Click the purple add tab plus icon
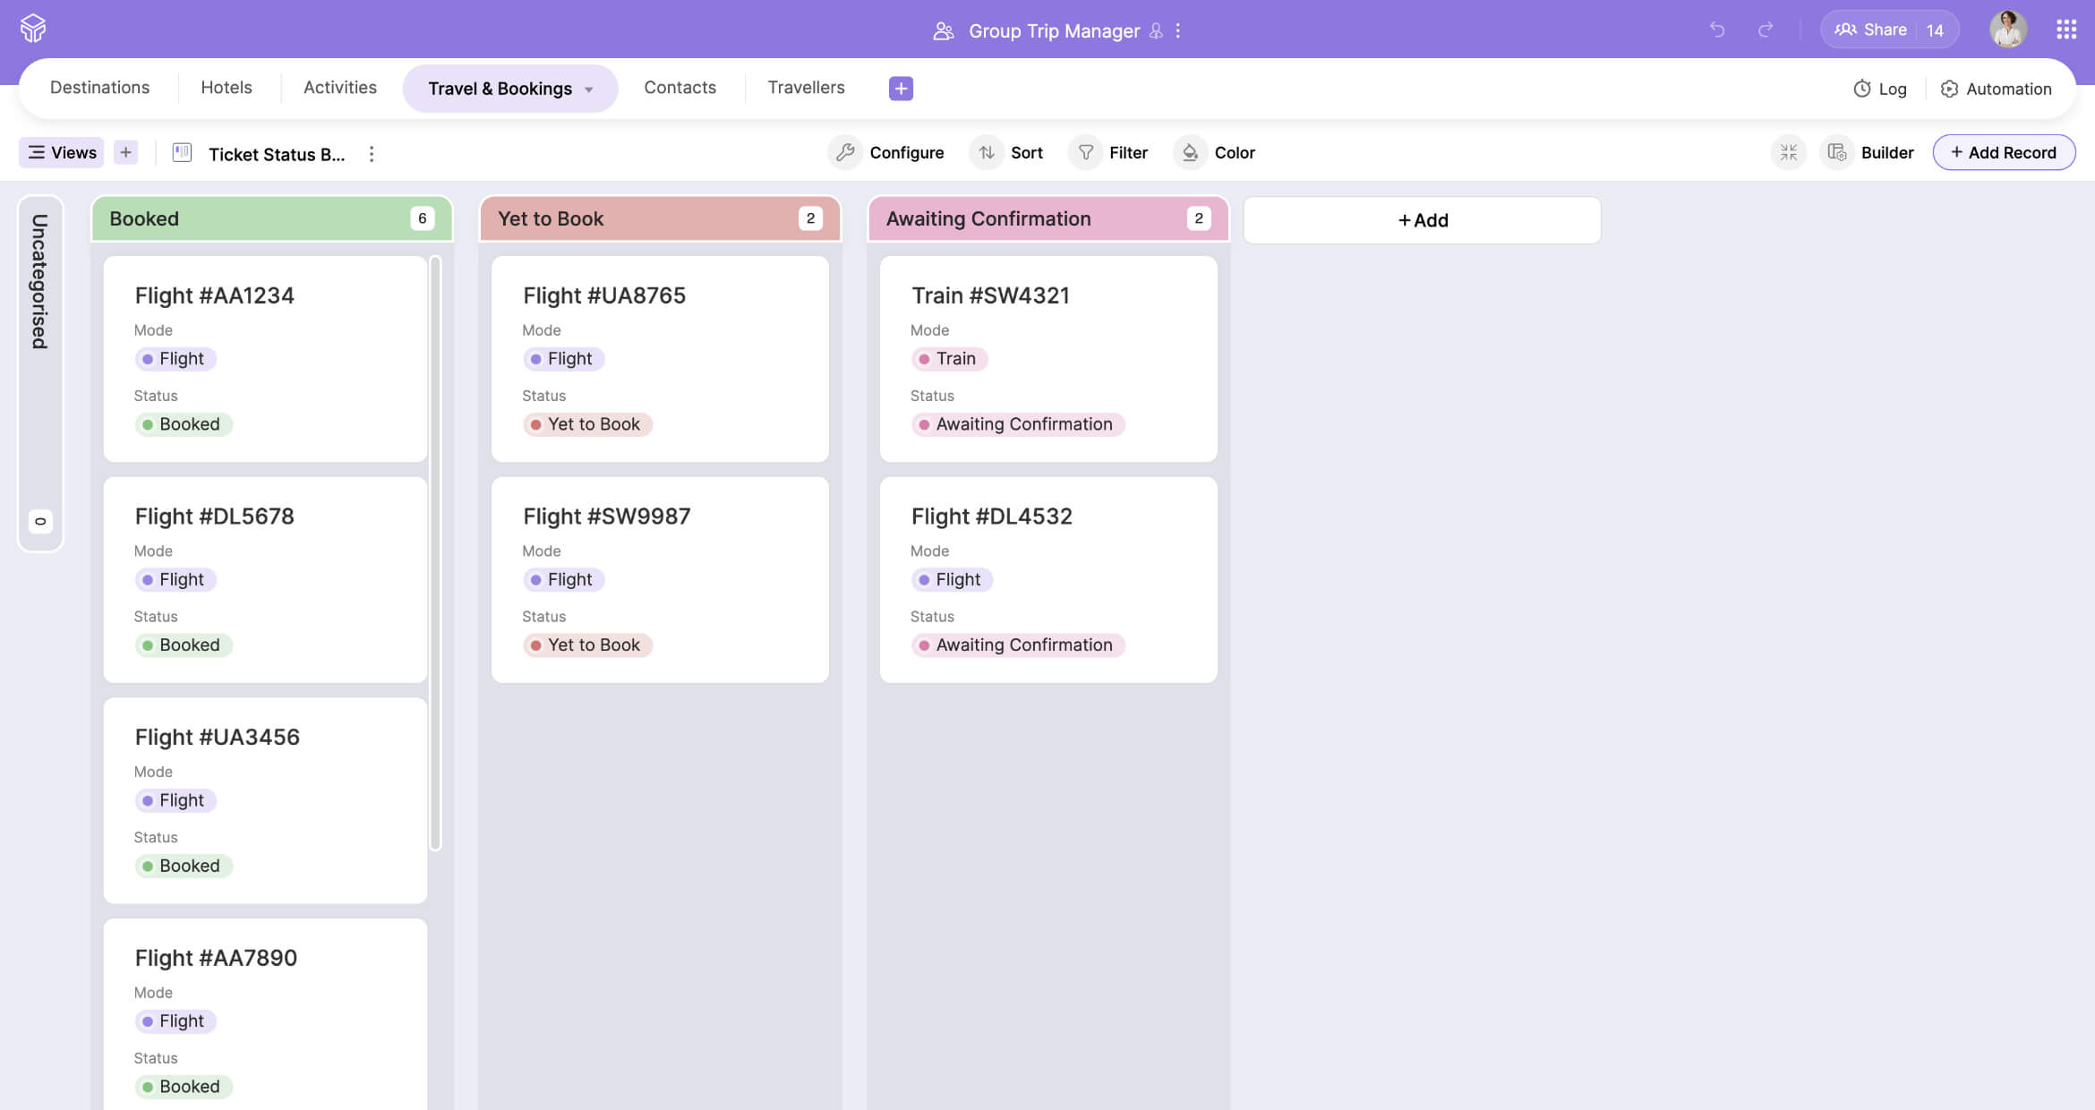Image resolution: width=2095 pixels, height=1110 pixels. [901, 88]
